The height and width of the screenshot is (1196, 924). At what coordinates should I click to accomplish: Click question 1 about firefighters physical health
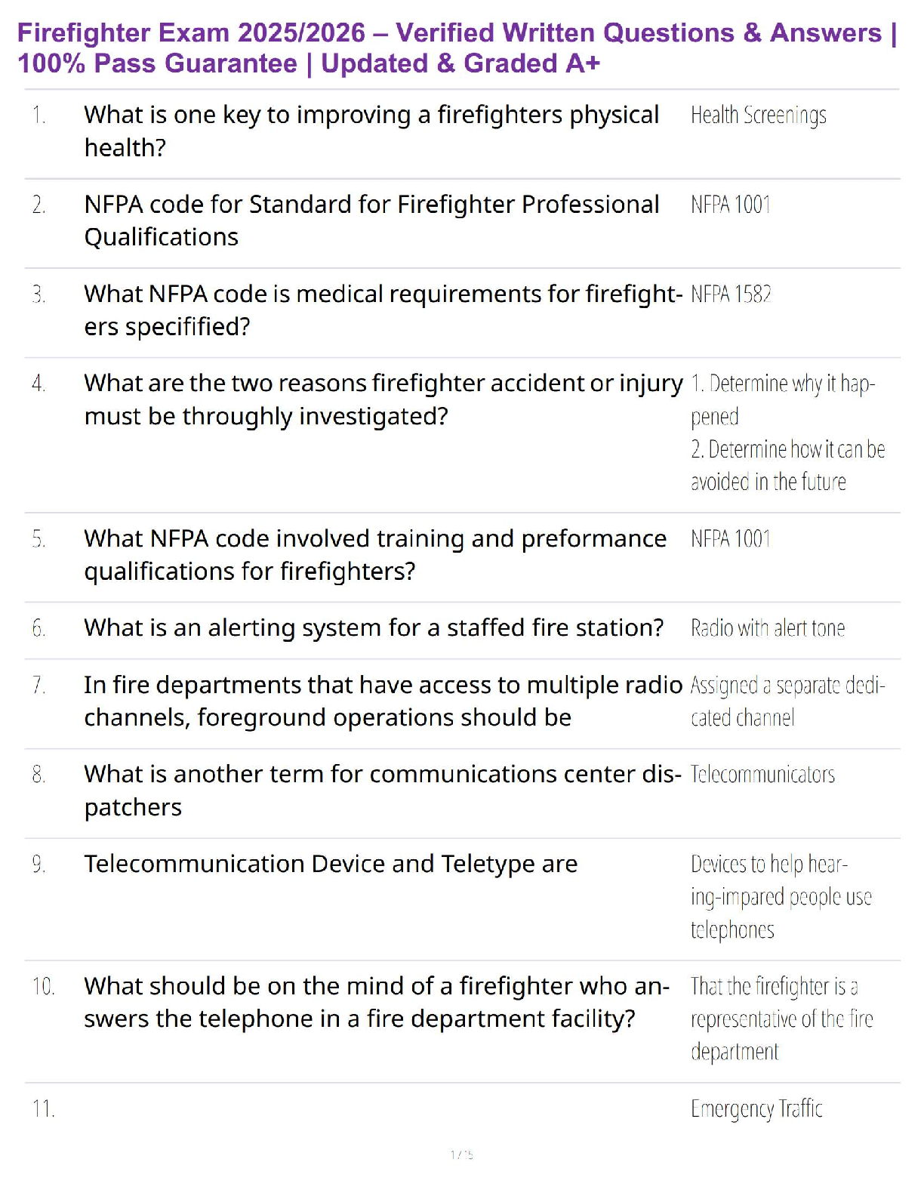coord(371,131)
